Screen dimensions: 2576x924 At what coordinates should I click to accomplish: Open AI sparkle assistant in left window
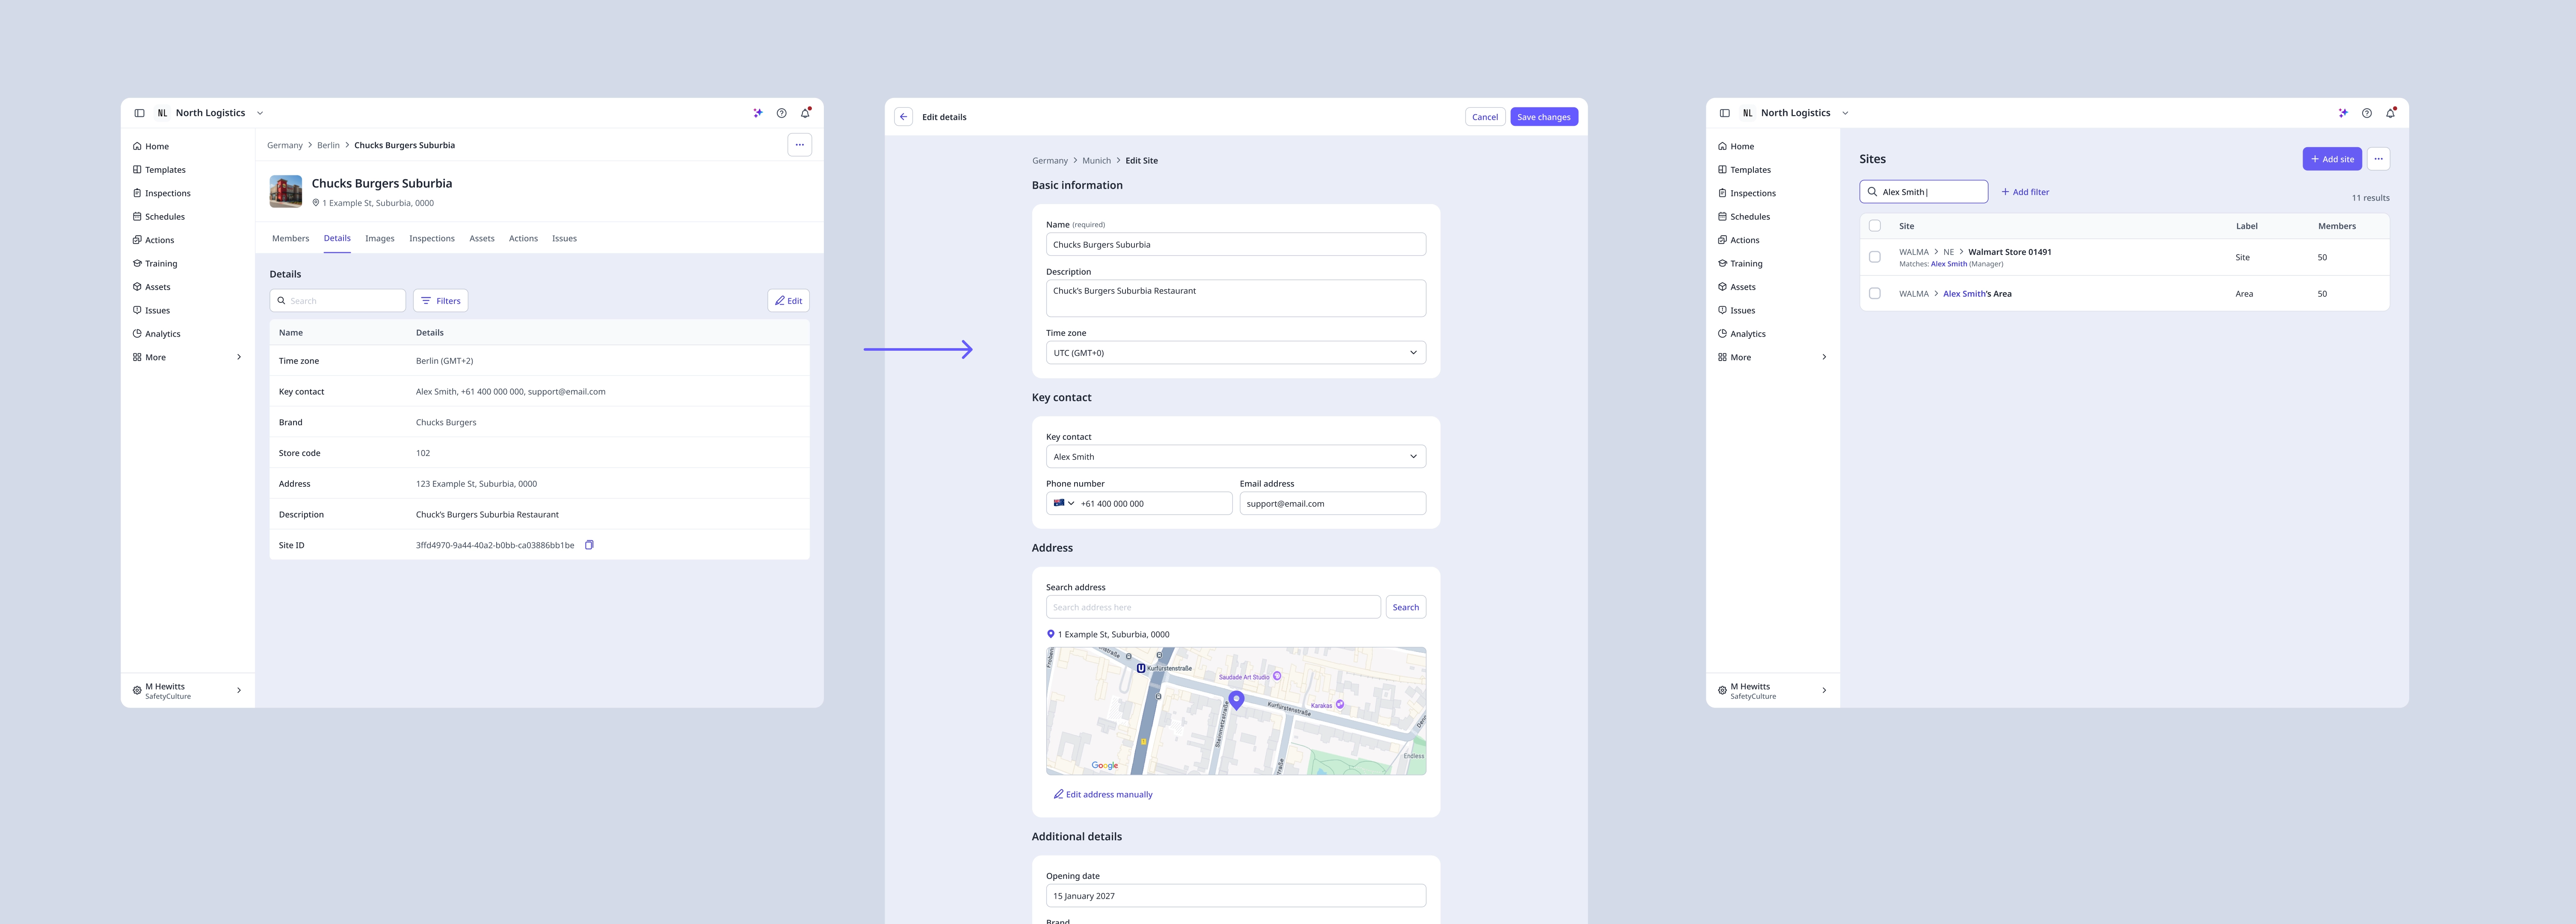758,113
